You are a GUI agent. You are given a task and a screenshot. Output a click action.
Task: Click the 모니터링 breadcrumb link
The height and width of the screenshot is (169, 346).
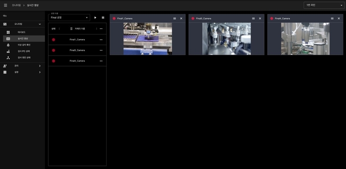pyautogui.click(x=17, y=5)
